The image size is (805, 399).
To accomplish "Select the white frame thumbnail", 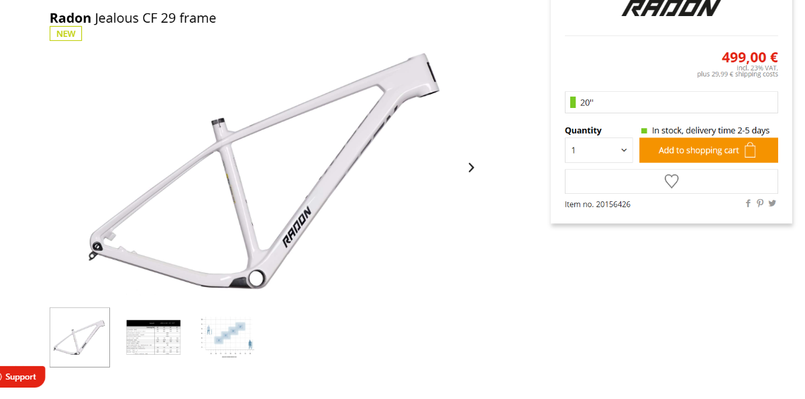I will 80,337.
